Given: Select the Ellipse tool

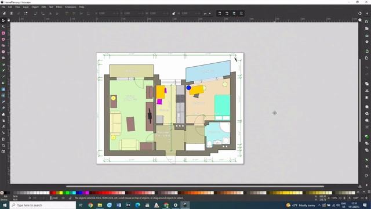Looking at the screenshot, I should coord(3,39).
